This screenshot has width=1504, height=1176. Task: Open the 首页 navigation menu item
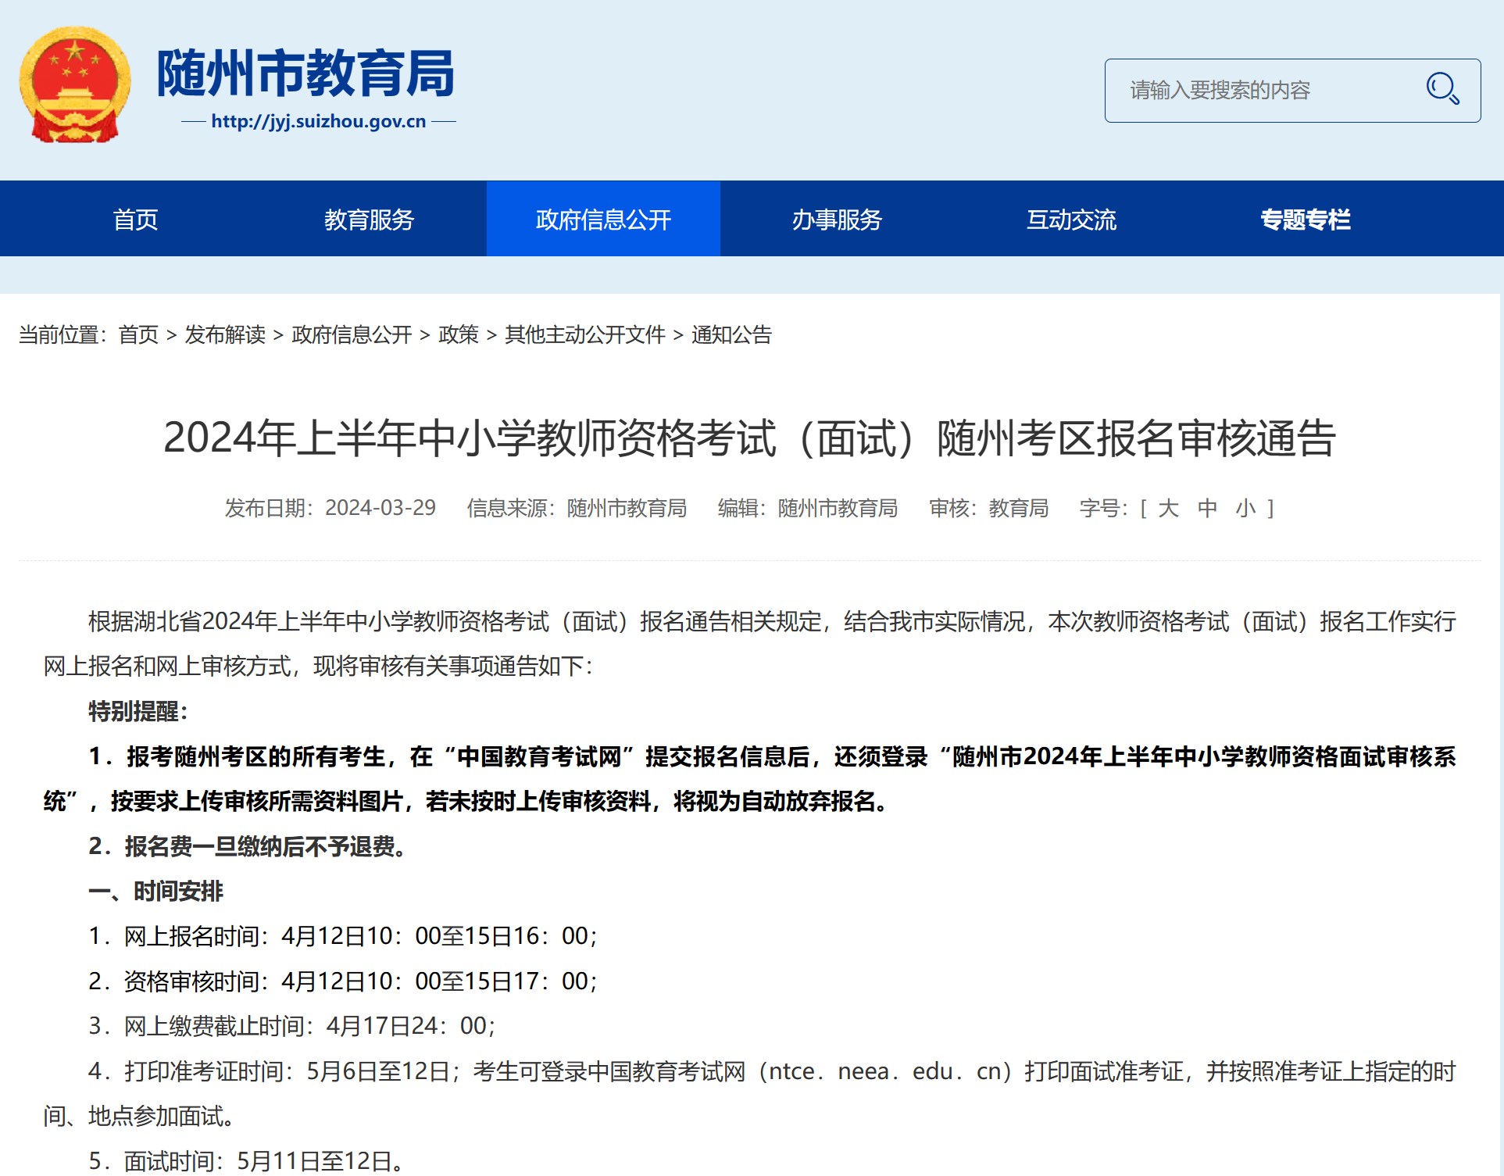[x=136, y=220]
